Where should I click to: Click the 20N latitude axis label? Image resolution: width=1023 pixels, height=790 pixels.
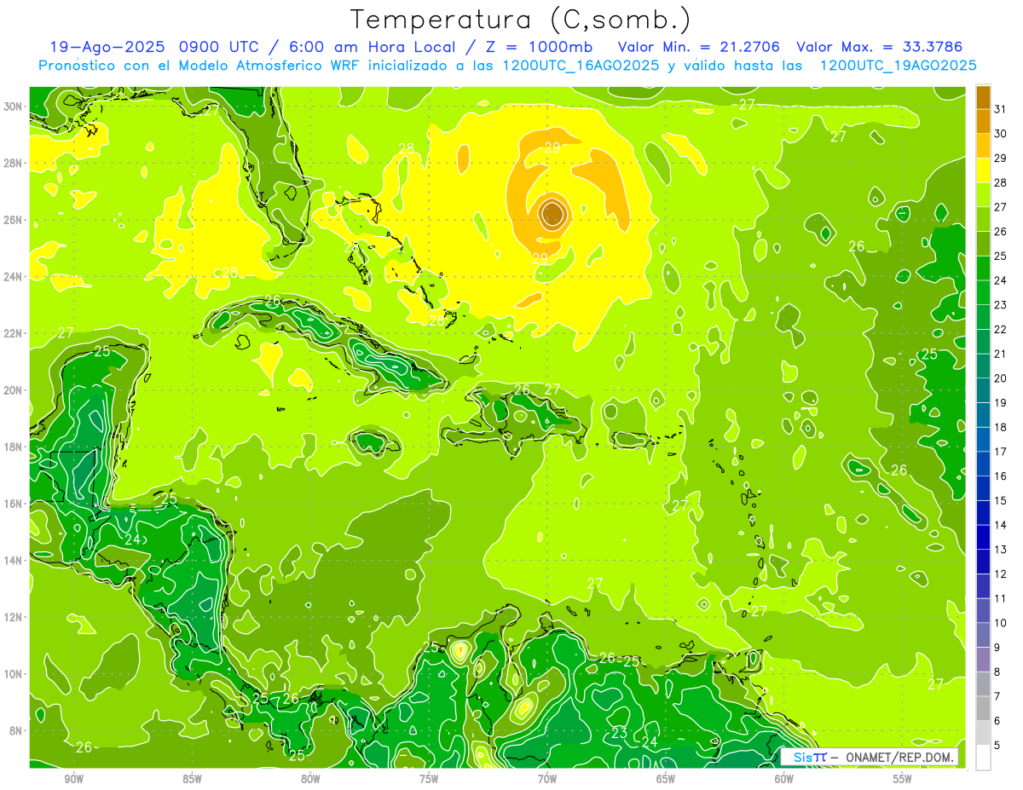(x=14, y=390)
